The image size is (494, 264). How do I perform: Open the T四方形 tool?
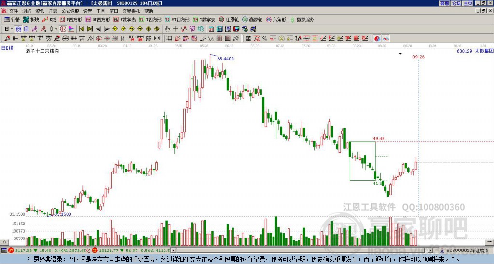151,19
